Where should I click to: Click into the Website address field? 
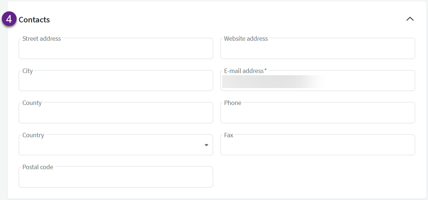[317, 50]
